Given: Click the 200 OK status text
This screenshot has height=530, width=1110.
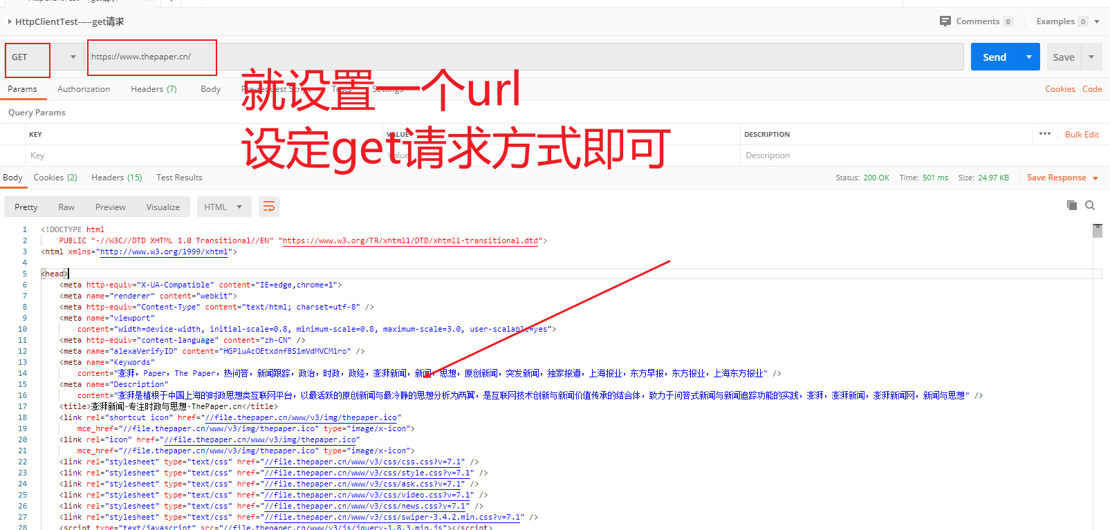Looking at the screenshot, I should click(876, 178).
